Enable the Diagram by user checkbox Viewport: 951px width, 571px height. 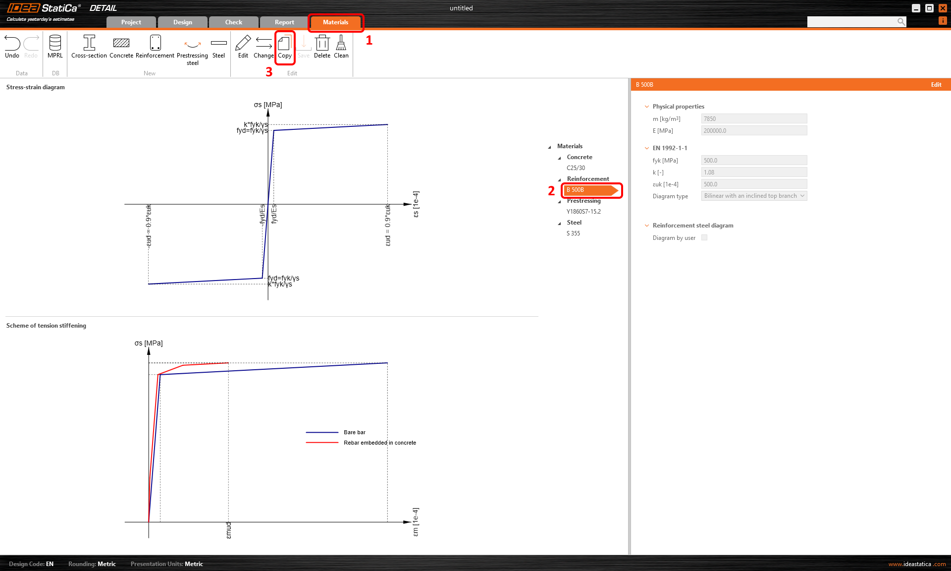(704, 237)
